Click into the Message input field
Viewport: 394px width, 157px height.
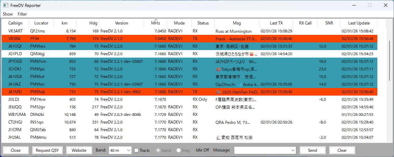click(x=262, y=150)
